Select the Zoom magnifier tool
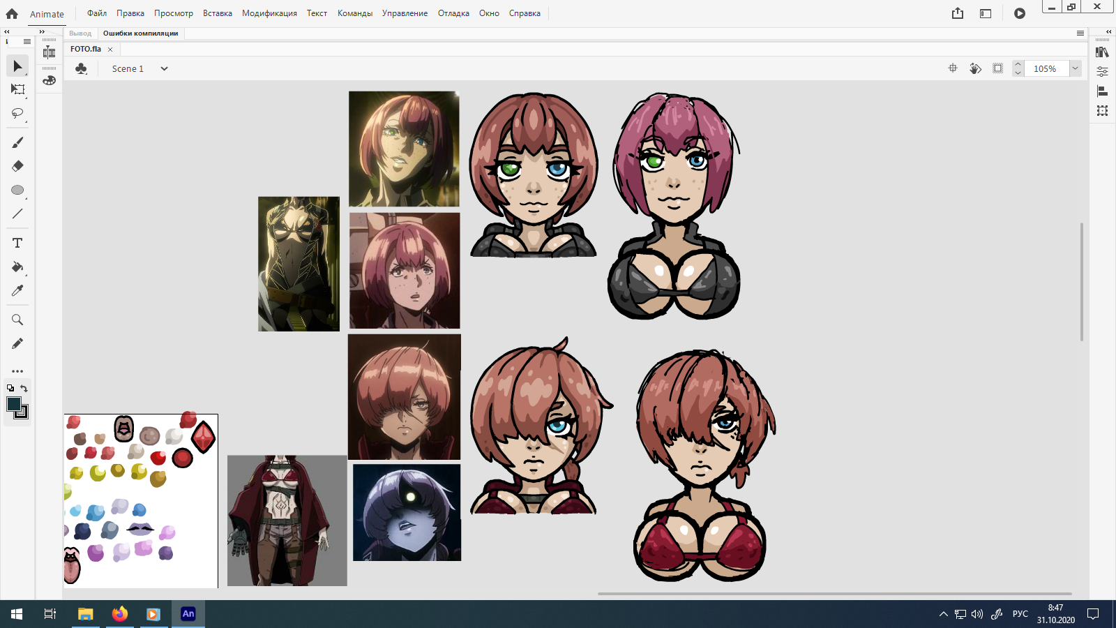The height and width of the screenshot is (628, 1116). pos(17,320)
